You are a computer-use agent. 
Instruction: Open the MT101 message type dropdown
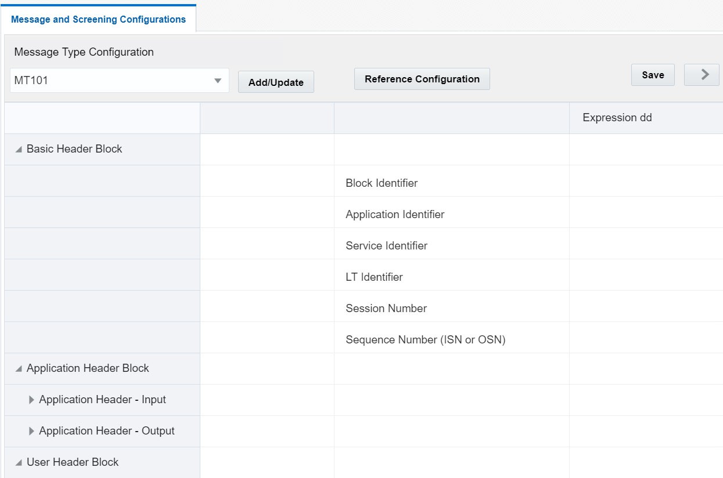[x=218, y=81]
